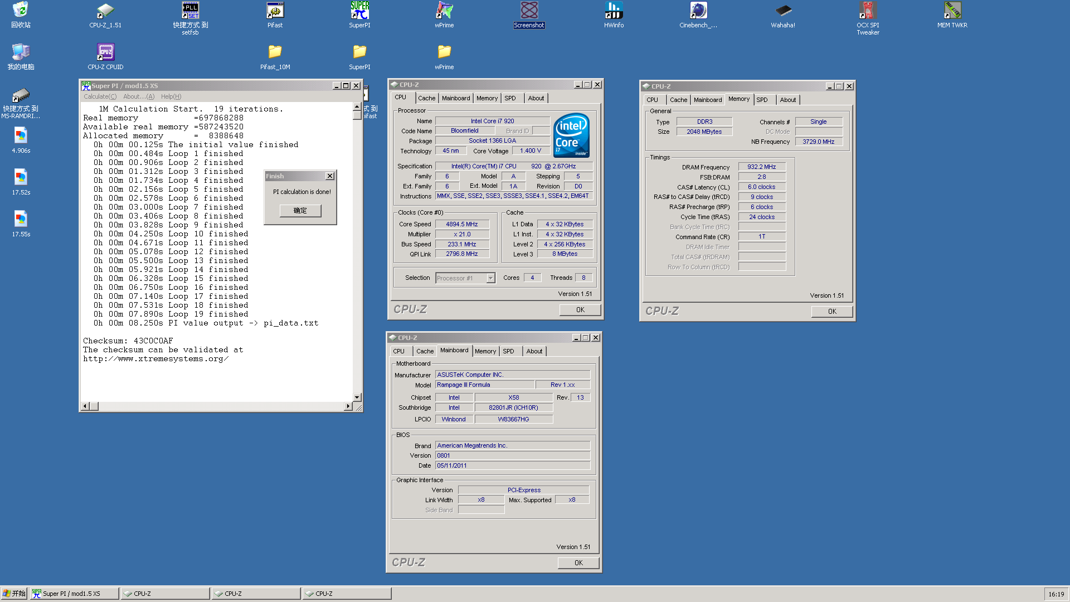Open the About menu in Super PI
The image size is (1070, 602).
click(x=139, y=96)
